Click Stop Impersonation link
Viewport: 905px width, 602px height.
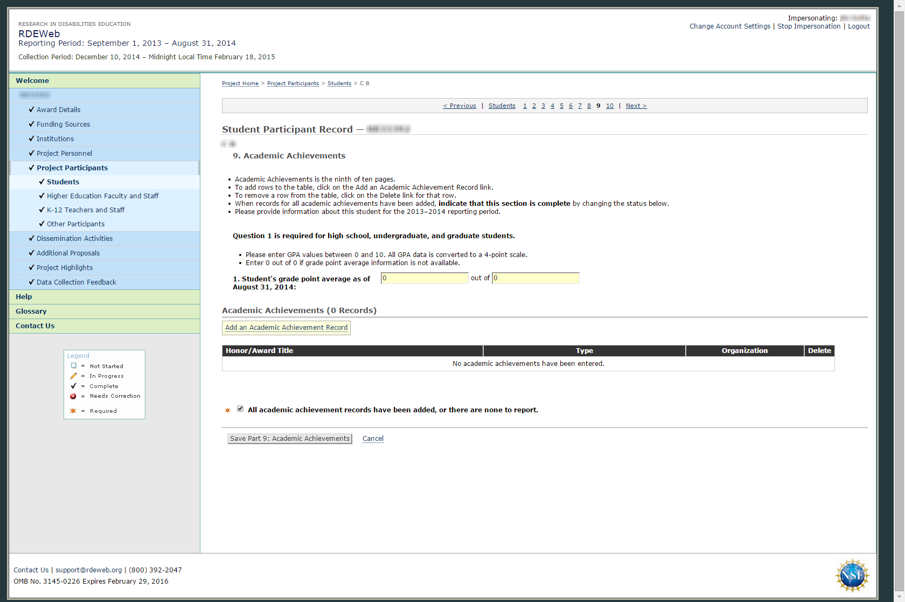pyautogui.click(x=809, y=26)
